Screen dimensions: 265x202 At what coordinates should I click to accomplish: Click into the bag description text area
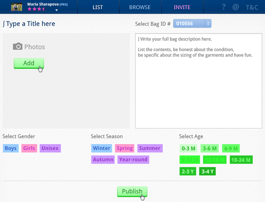(199, 81)
